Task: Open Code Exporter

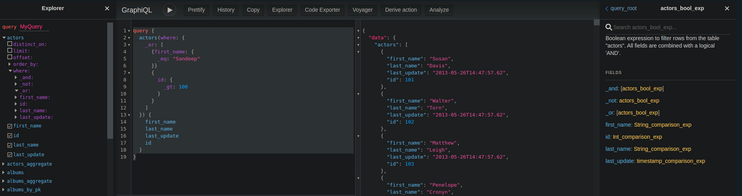Action: click(322, 10)
